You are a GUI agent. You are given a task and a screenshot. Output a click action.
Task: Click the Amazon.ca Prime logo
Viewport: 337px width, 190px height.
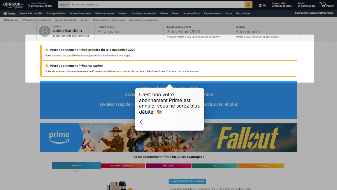click(13, 5)
